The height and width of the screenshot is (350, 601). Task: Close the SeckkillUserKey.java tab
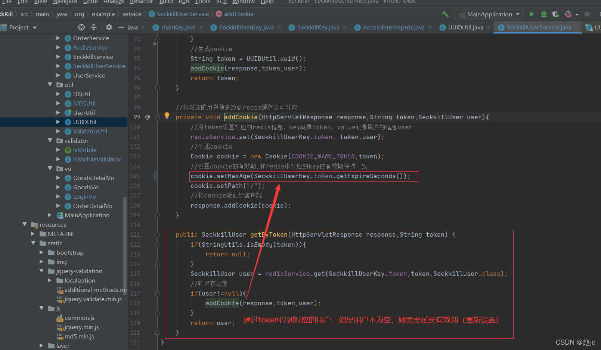click(x=279, y=27)
